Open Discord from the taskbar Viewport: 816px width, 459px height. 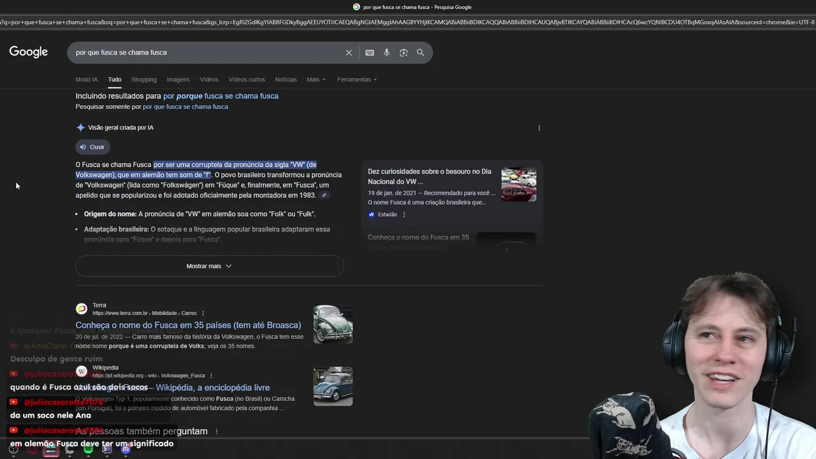(126, 449)
